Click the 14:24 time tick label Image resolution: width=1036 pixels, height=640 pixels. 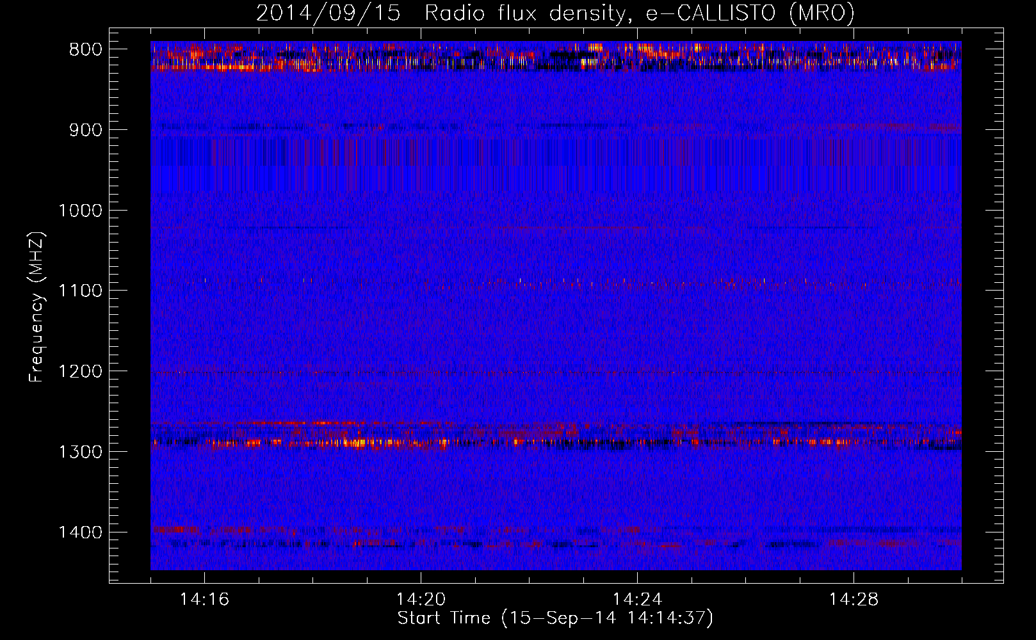[x=637, y=600]
